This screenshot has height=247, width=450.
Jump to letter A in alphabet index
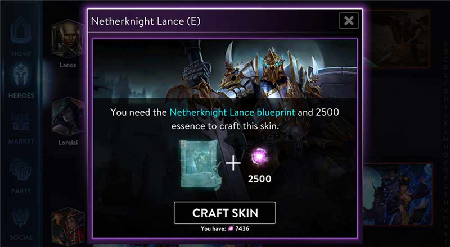click(x=445, y=44)
